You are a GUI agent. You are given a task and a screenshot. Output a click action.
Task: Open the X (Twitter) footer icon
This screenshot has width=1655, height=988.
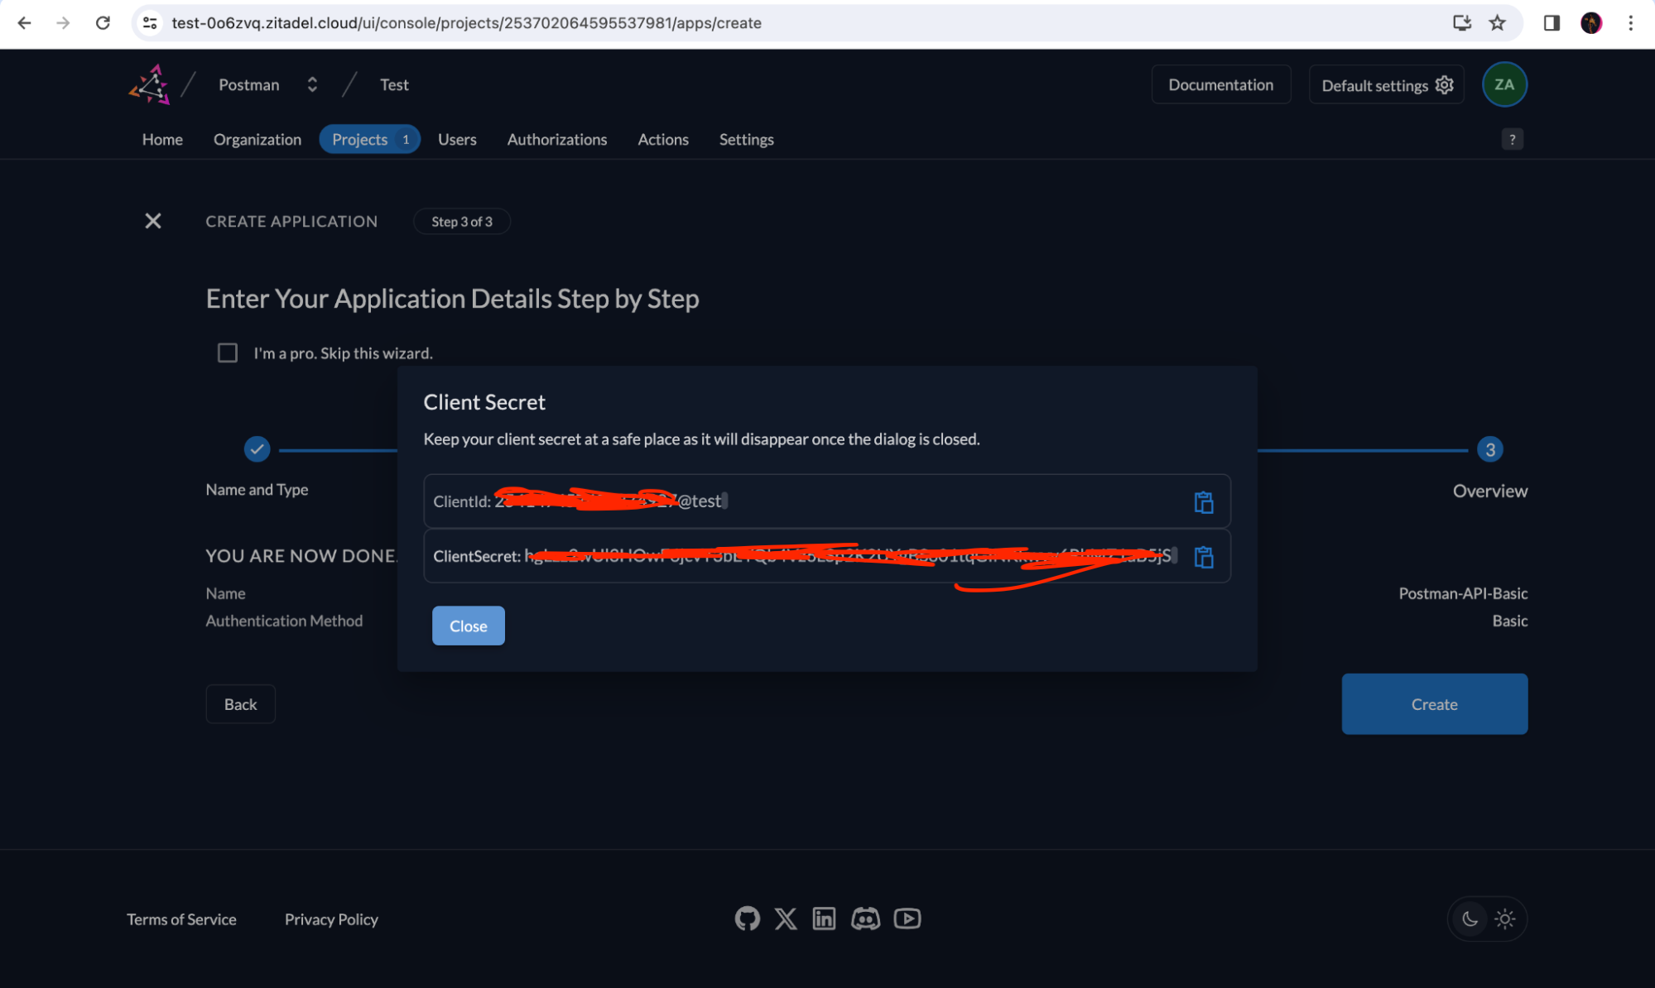(786, 918)
